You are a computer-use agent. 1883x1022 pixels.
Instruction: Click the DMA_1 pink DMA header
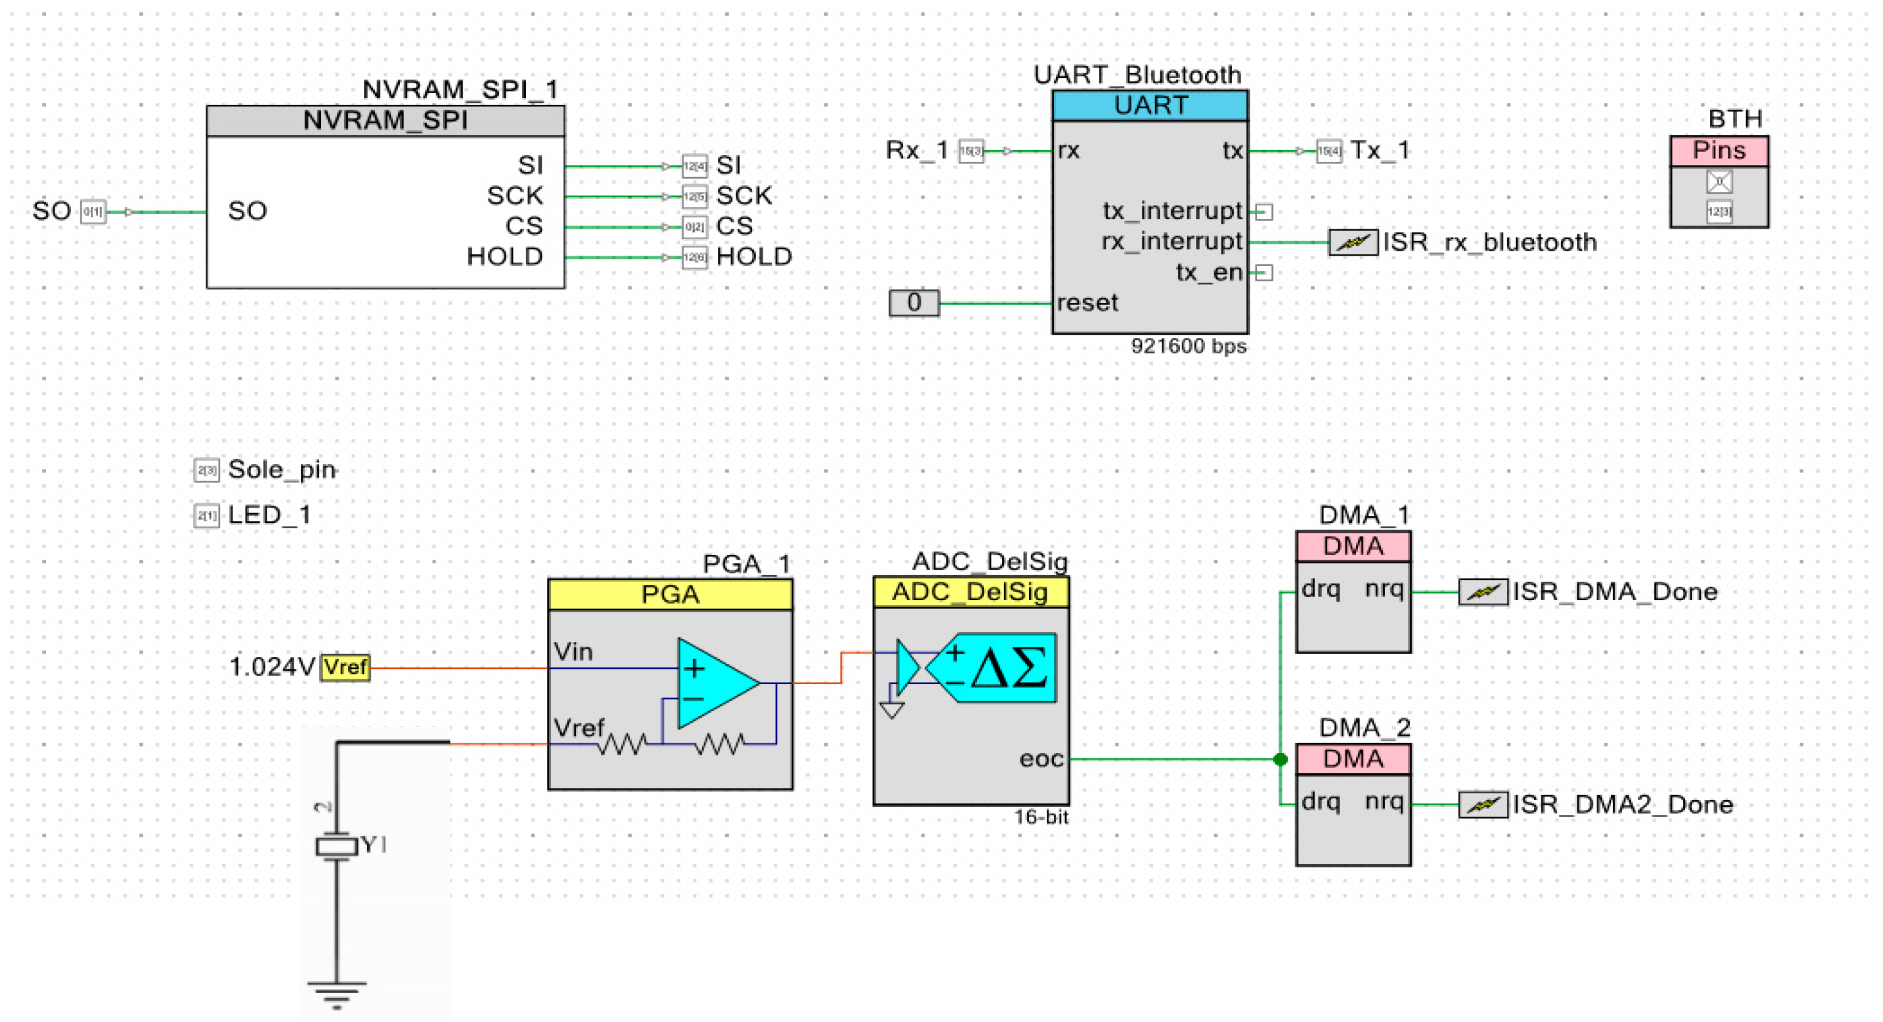(1353, 546)
